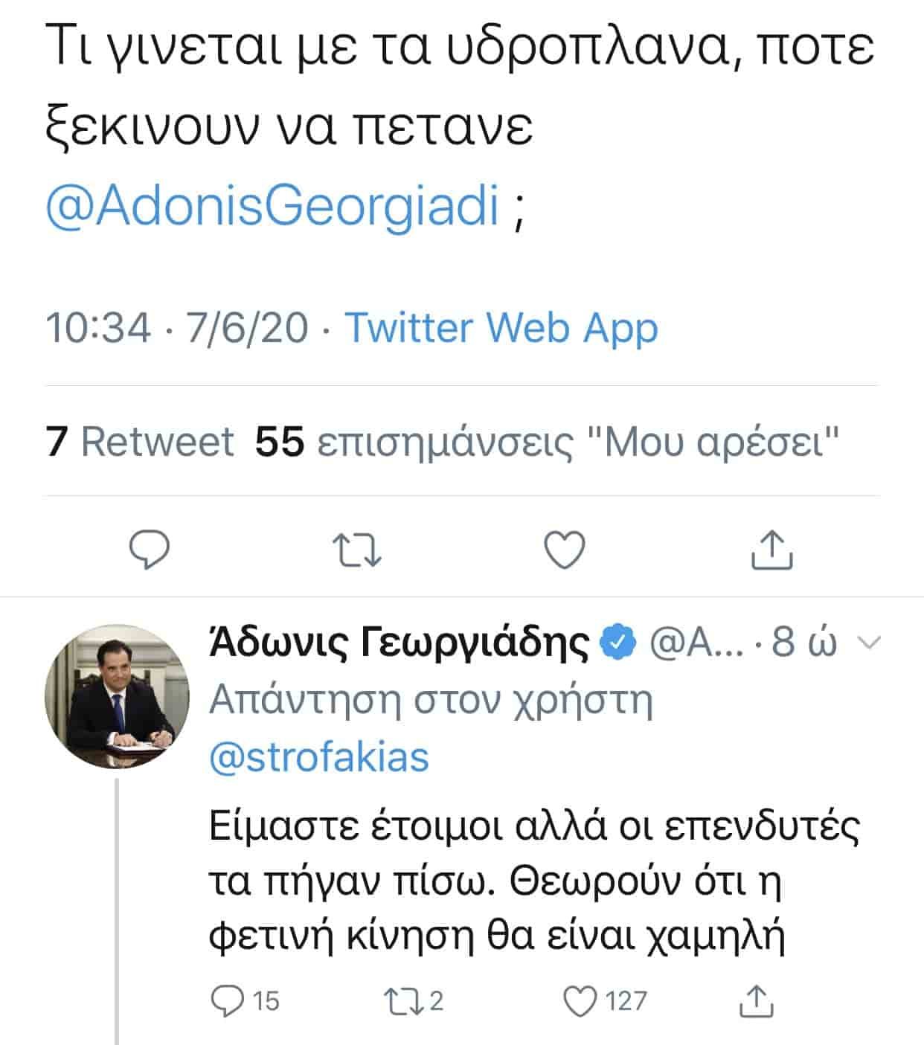This screenshot has height=1045, width=924.
Task: Open the reply tweet options chevron
Action: click(868, 642)
